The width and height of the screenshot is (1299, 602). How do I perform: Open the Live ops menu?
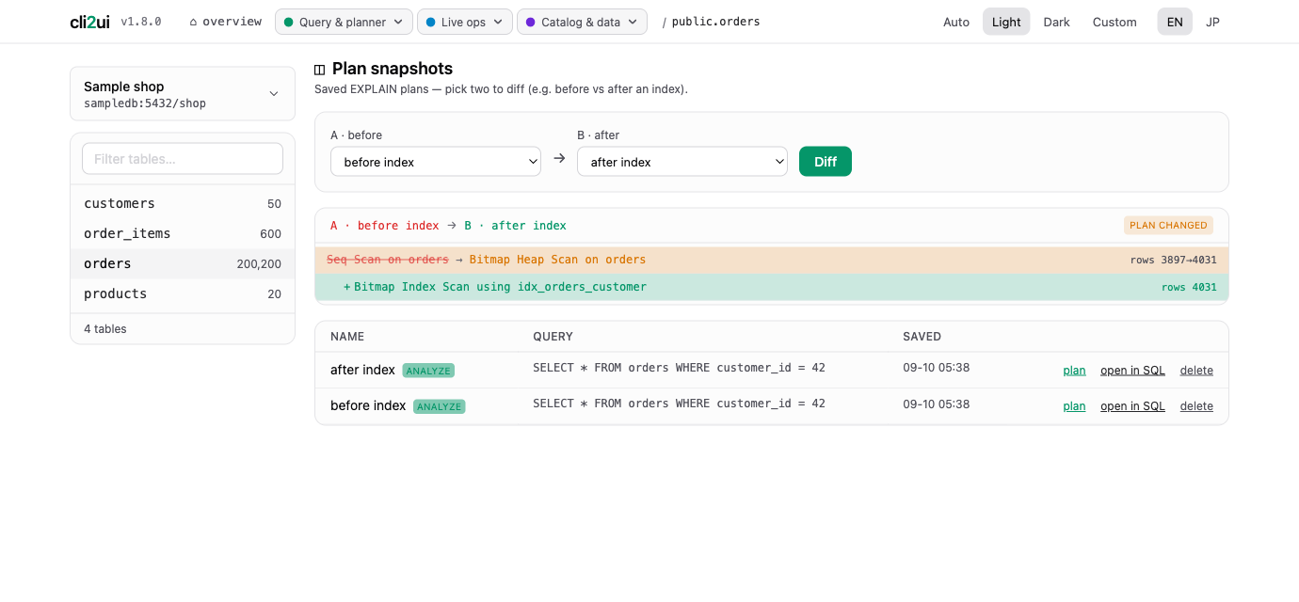coord(465,22)
